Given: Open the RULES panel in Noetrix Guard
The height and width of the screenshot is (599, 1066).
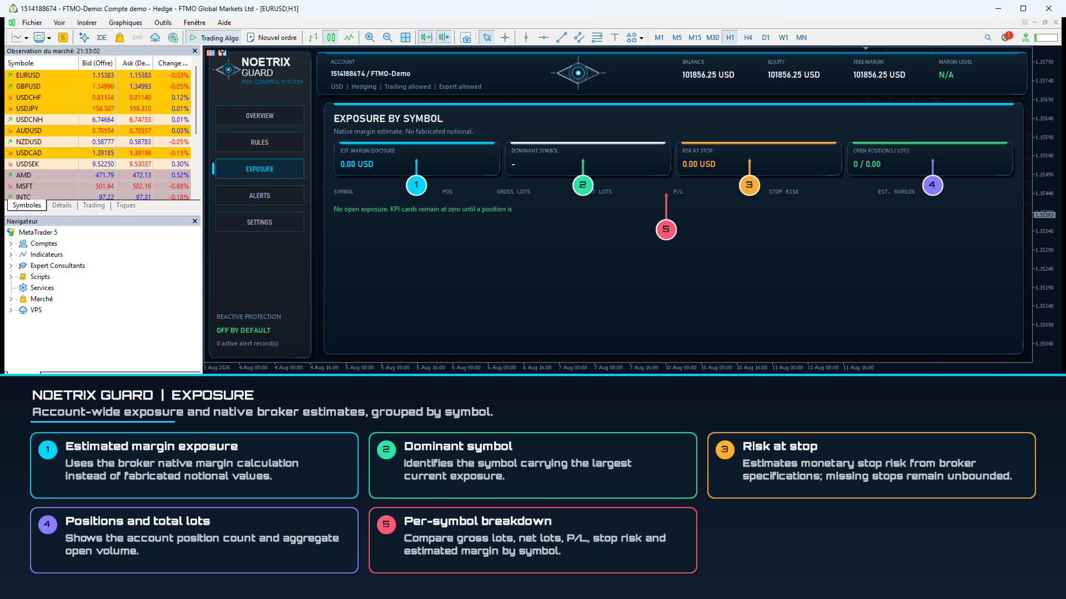Looking at the screenshot, I should [x=259, y=142].
